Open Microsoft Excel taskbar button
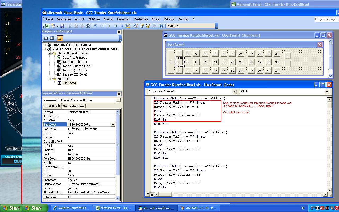 click(114, 208)
